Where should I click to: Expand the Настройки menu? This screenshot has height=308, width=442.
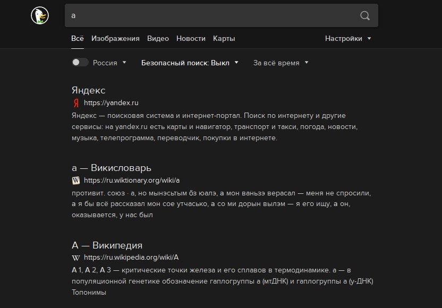(348, 38)
